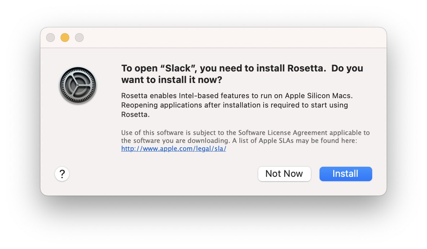The height and width of the screenshot is (249, 427).
Task: Open help with the question mark button
Action: tap(62, 174)
